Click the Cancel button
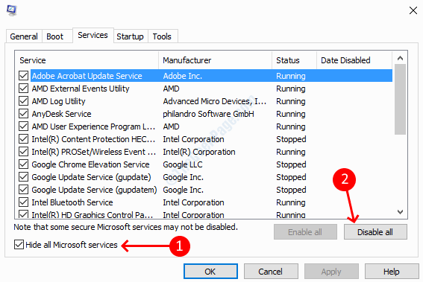The height and width of the screenshot is (282, 423). [x=271, y=272]
